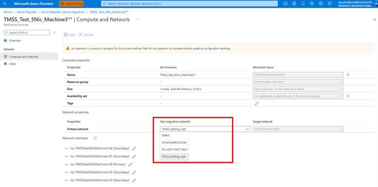Expand nic-TMSSTest5NicMachine3-03 chevron
This screenshot has height=187, width=378.
66,173
